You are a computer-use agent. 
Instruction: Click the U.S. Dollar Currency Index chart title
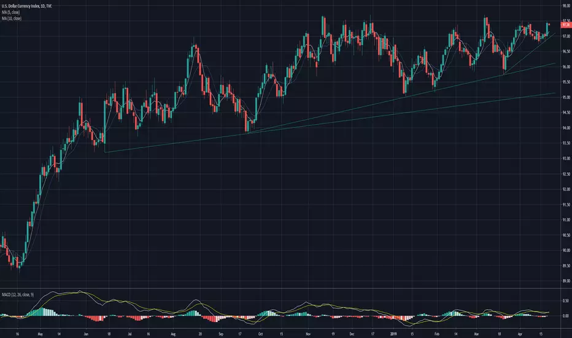pyautogui.click(x=26, y=6)
